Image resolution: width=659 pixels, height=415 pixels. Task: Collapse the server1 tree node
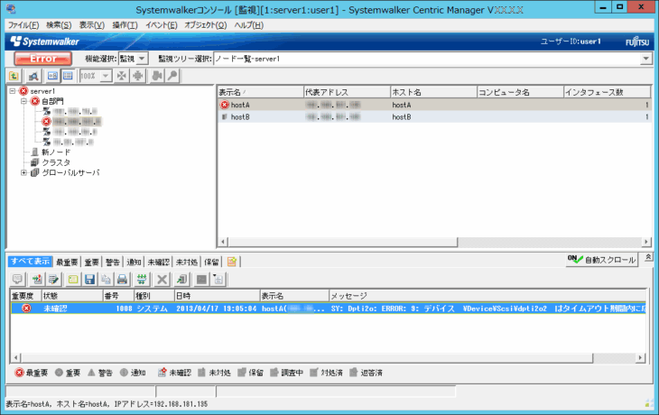tap(13, 91)
